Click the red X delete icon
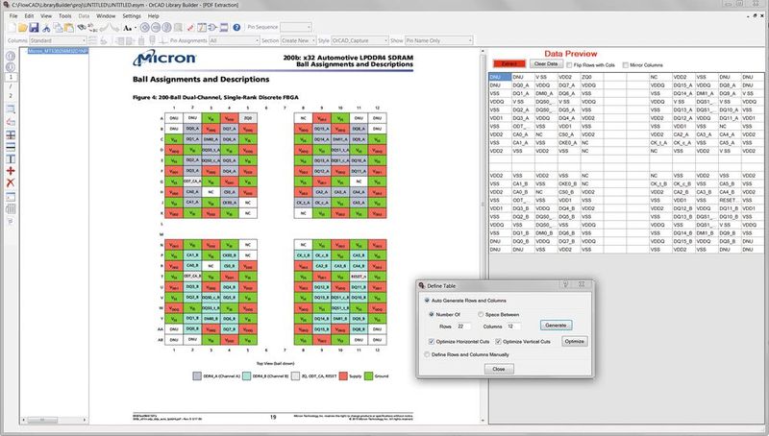769x436 pixels. [x=11, y=182]
